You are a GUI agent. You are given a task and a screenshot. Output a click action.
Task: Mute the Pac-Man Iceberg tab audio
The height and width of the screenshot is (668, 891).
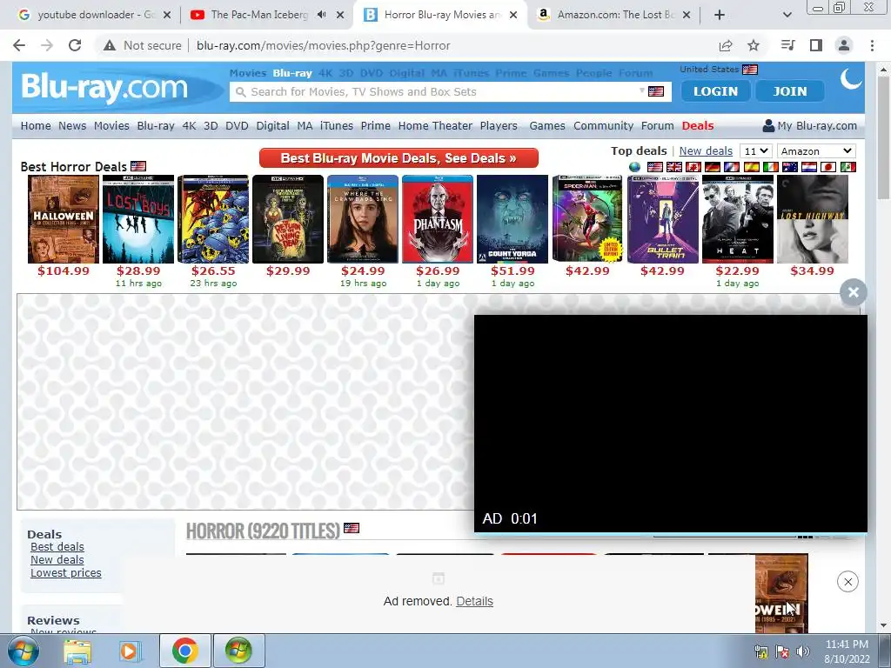click(x=322, y=15)
